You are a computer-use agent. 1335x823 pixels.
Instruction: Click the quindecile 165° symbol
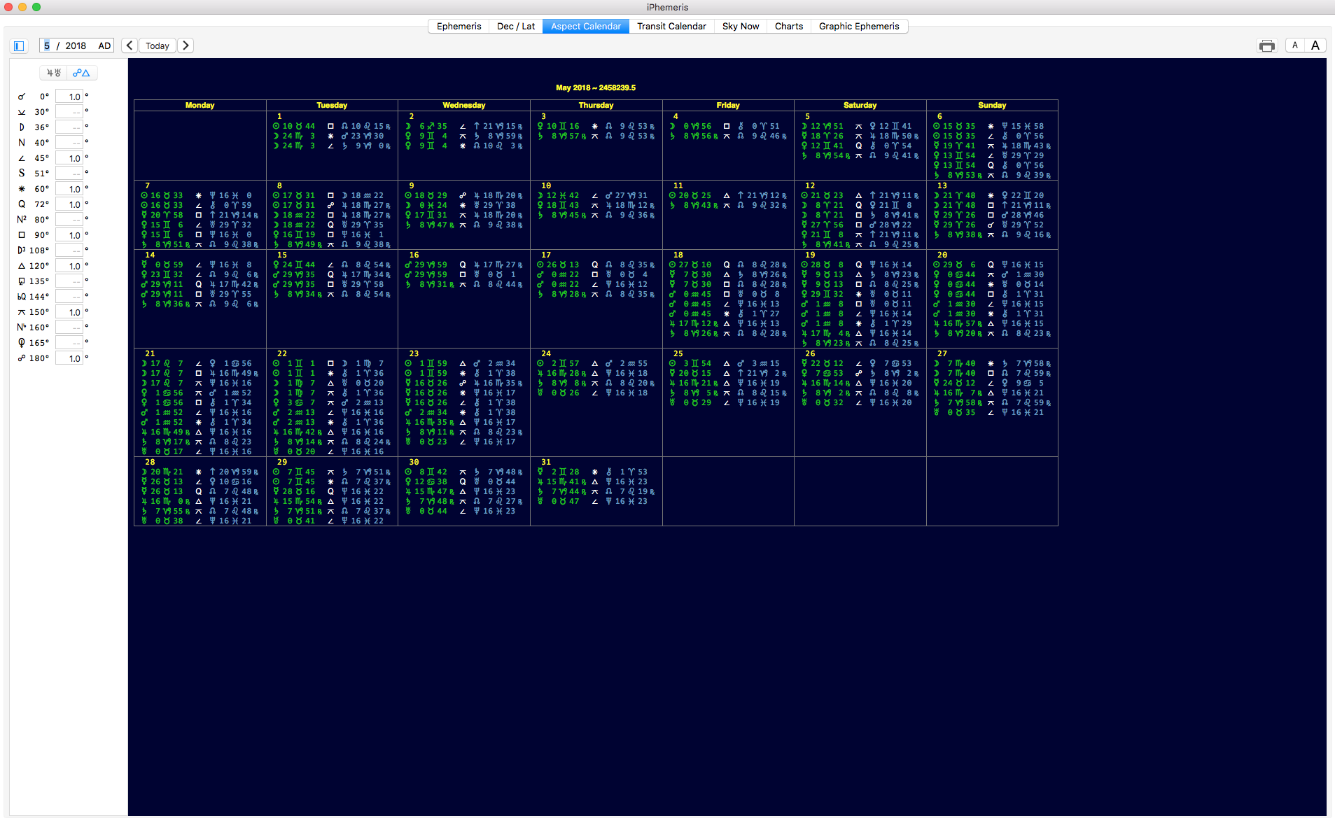tap(22, 343)
